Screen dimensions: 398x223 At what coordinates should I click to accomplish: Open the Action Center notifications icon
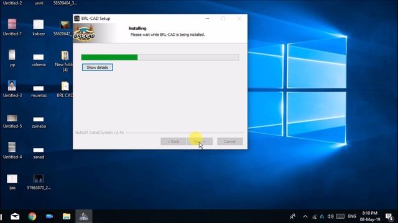(x=389, y=217)
